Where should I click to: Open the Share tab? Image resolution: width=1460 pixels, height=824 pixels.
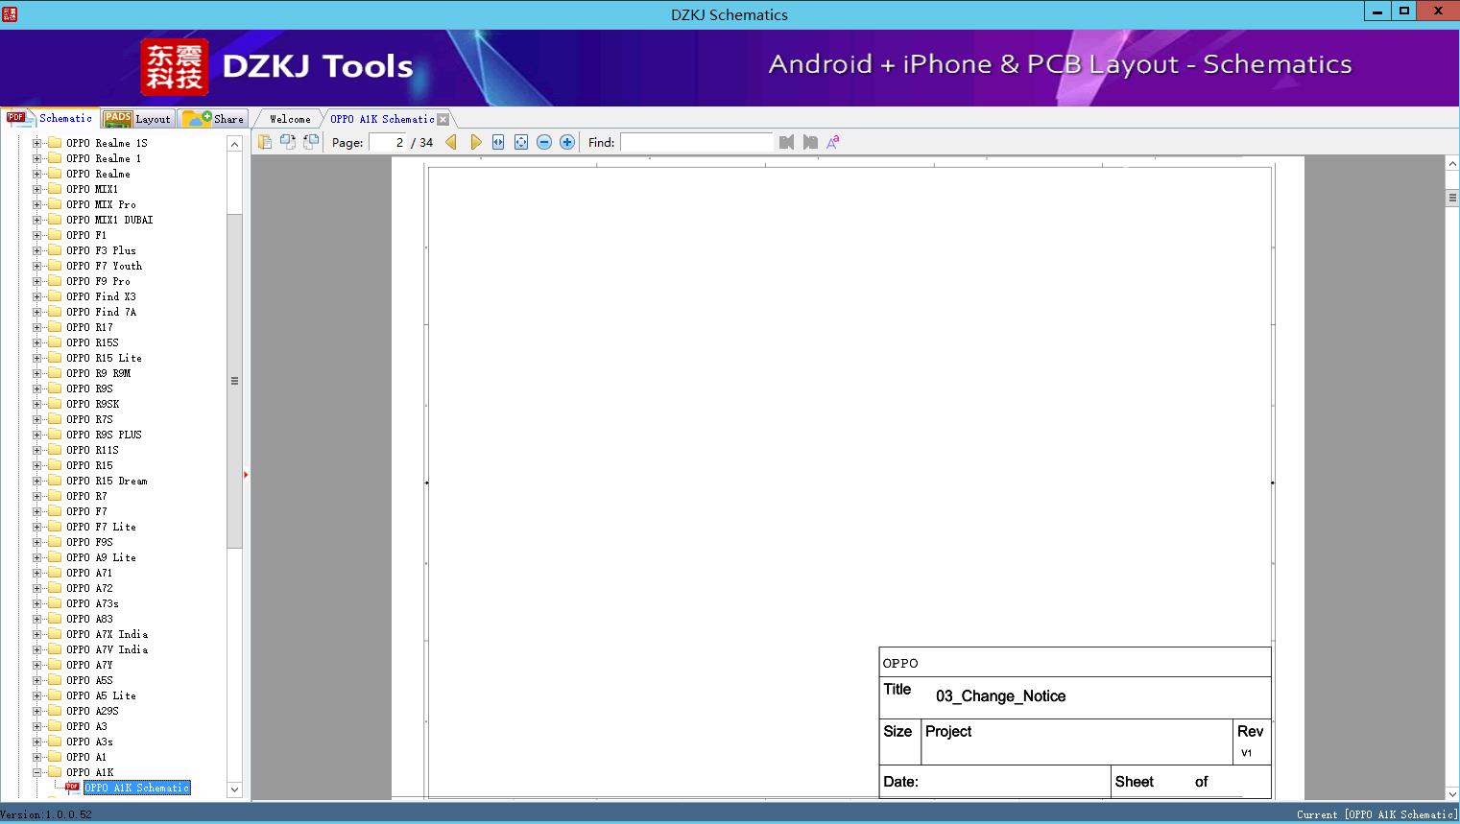tap(213, 119)
